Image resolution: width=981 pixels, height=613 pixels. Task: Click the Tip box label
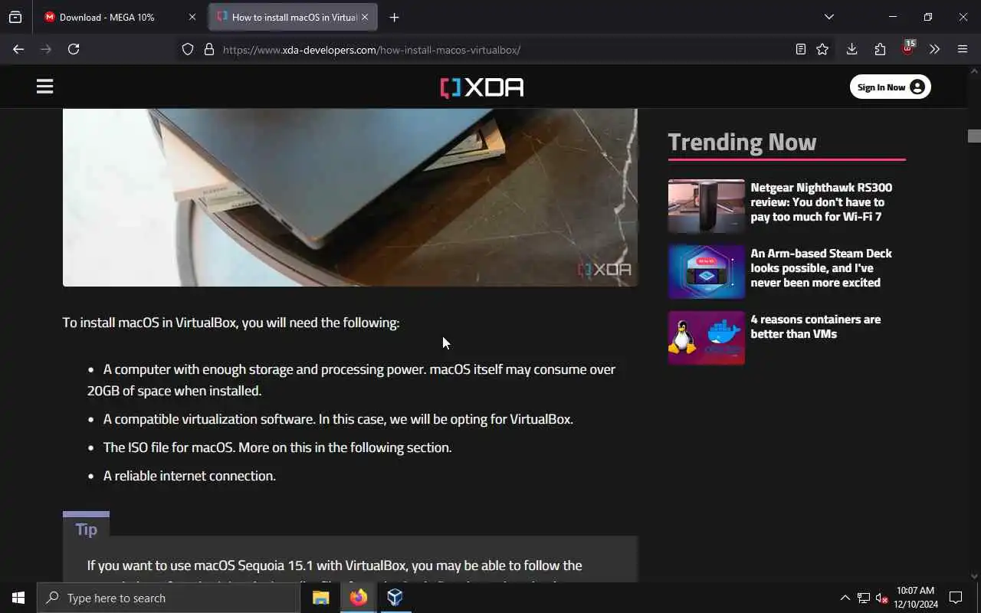[86, 529]
